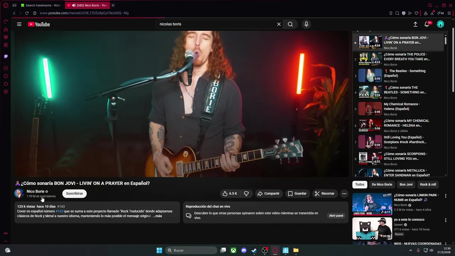The height and width of the screenshot is (256, 455).
Task: Open more actions menu beside Recortar
Action: (x=344, y=193)
